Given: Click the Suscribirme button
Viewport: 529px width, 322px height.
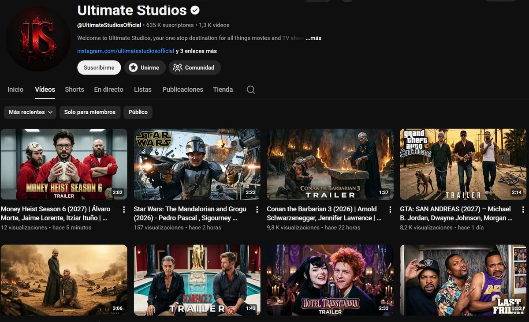Looking at the screenshot, I should click(x=99, y=67).
